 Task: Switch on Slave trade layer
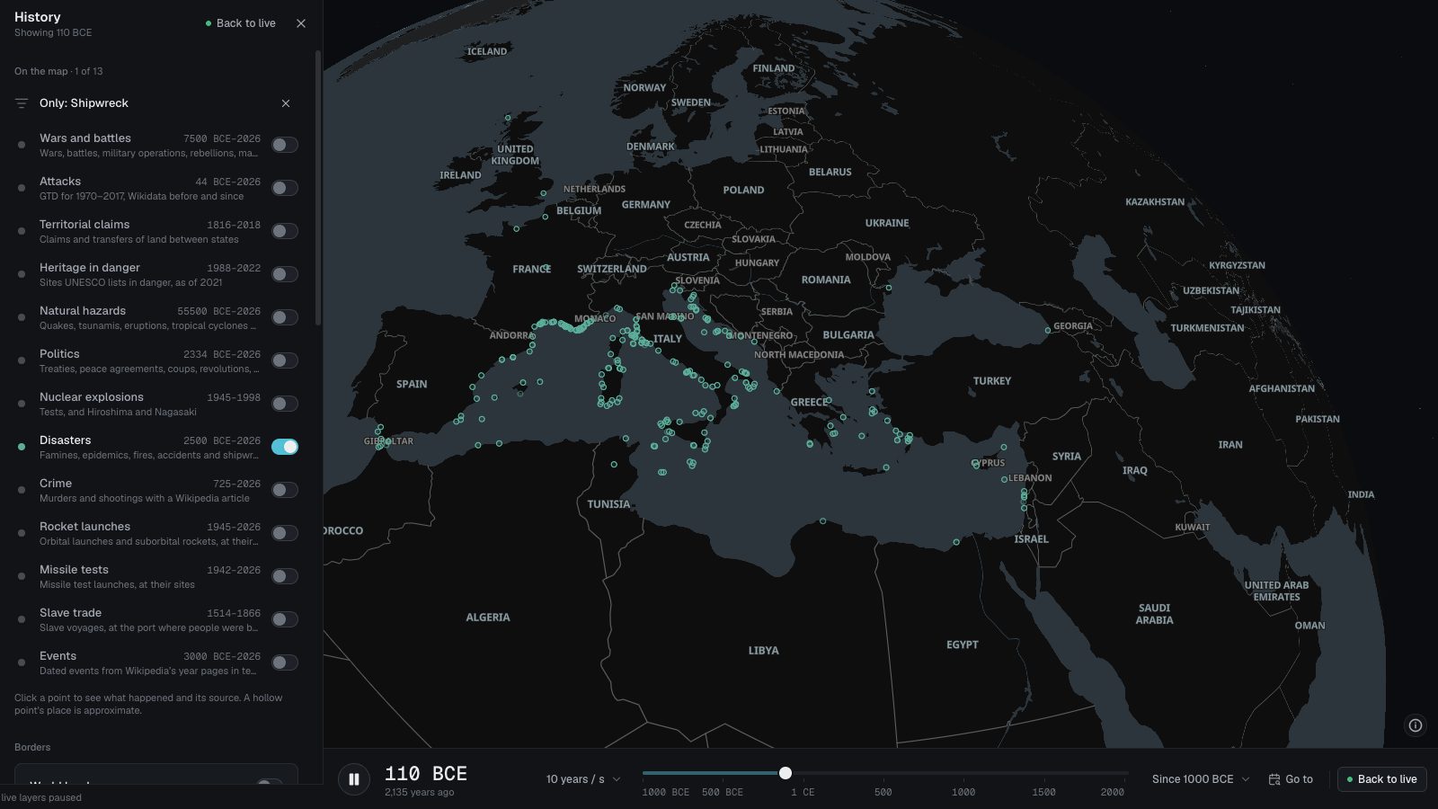[285, 619]
